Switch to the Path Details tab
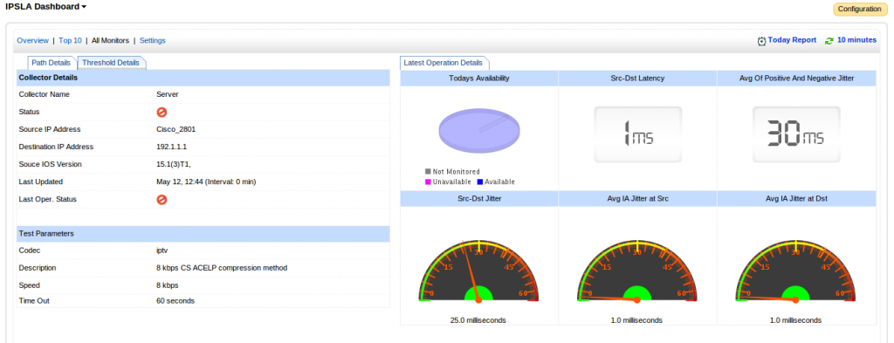Image resolution: width=894 pixels, height=343 pixels. tap(52, 63)
